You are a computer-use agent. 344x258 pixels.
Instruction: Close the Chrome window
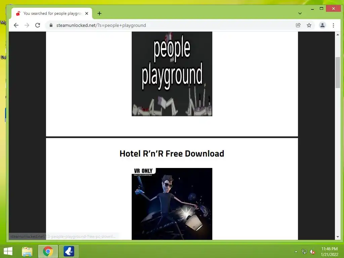(333, 8)
